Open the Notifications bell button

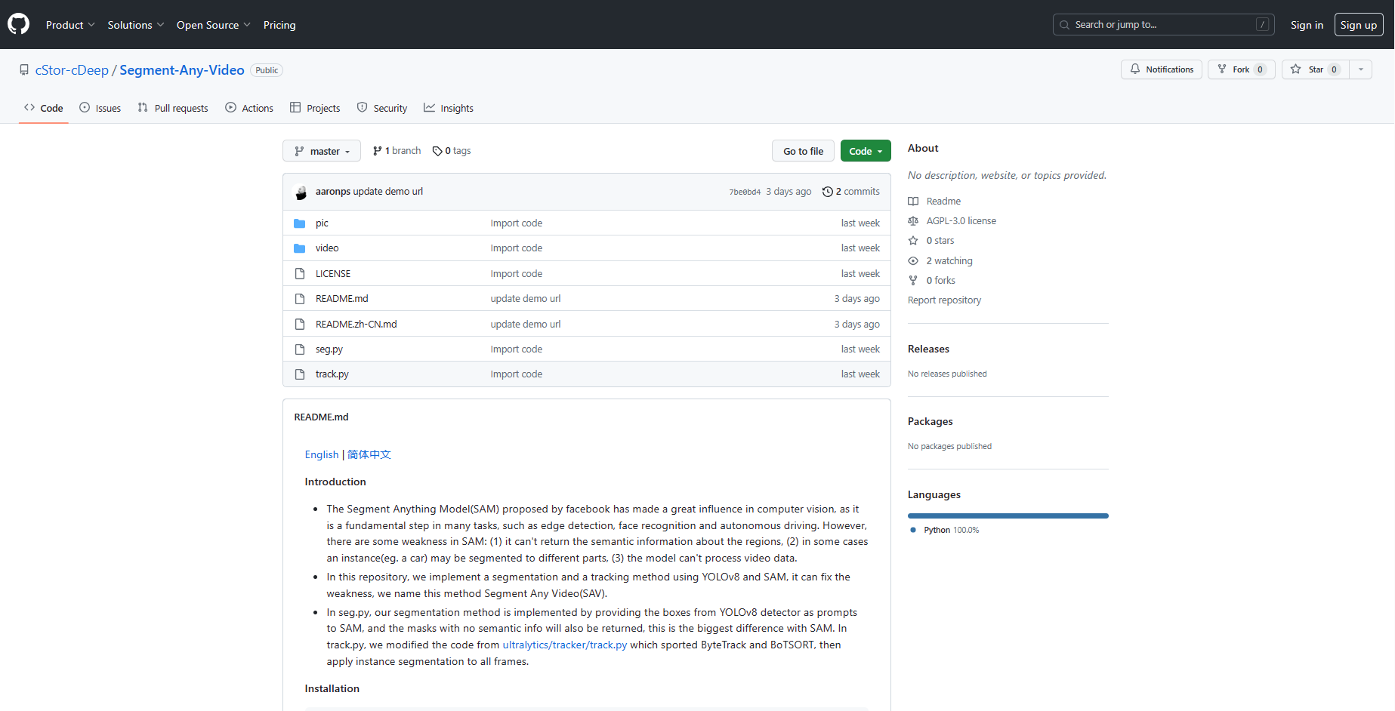(1162, 69)
